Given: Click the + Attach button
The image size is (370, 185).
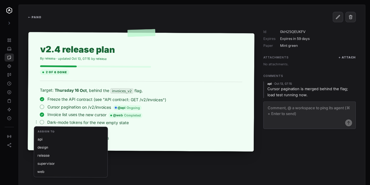Looking at the screenshot, I should tap(347, 57).
